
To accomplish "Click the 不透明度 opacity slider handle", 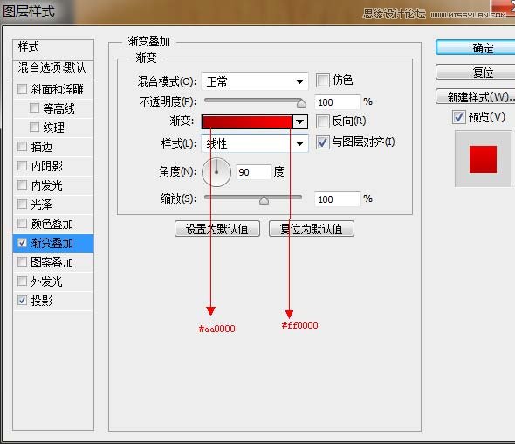I will pos(301,103).
